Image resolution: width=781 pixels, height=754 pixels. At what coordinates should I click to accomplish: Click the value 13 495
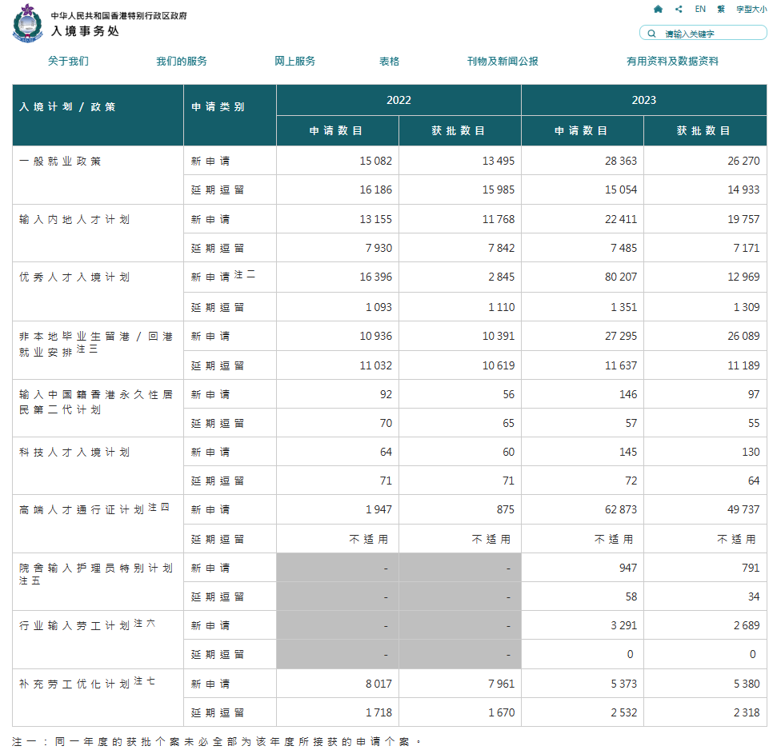click(x=498, y=162)
